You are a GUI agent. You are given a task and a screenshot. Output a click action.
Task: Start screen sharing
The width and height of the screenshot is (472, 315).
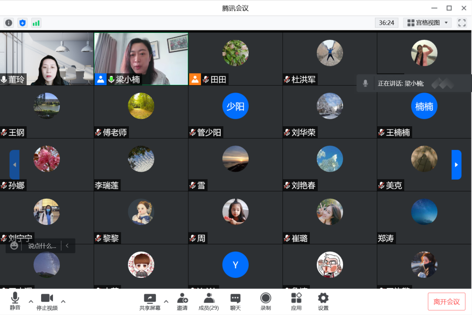[150, 301]
